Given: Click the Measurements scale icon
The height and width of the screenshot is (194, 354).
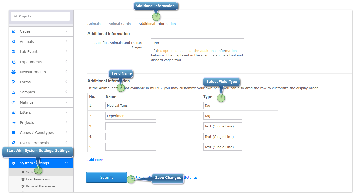Looking at the screenshot, I should pos(14,72).
